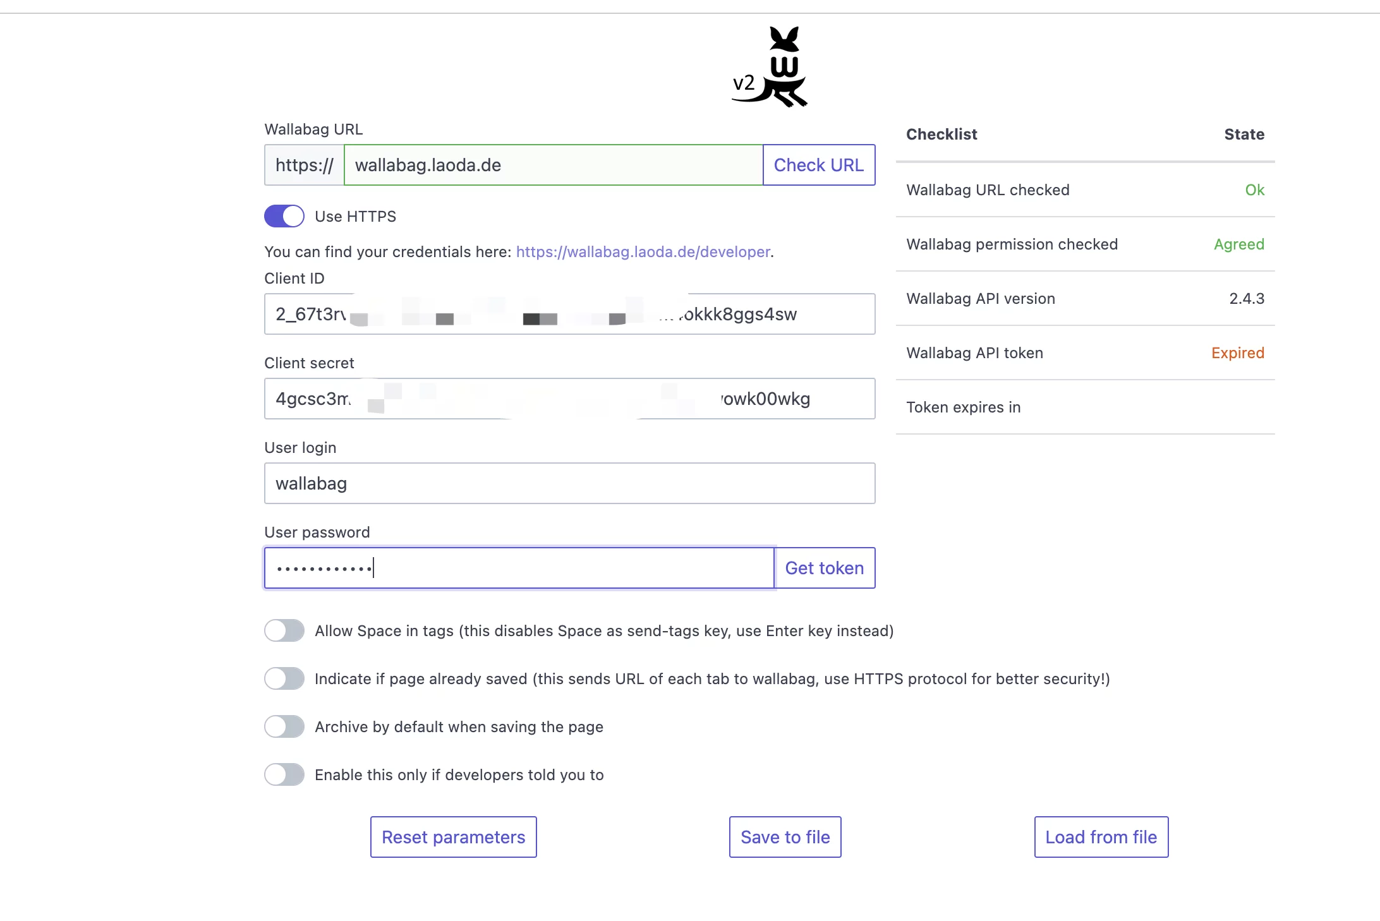Click into the Client ID field
The image size is (1380, 921).
point(569,314)
